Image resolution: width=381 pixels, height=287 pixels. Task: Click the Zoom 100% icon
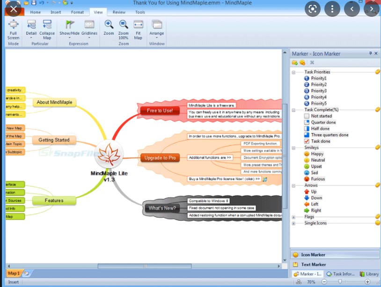[124, 24]
